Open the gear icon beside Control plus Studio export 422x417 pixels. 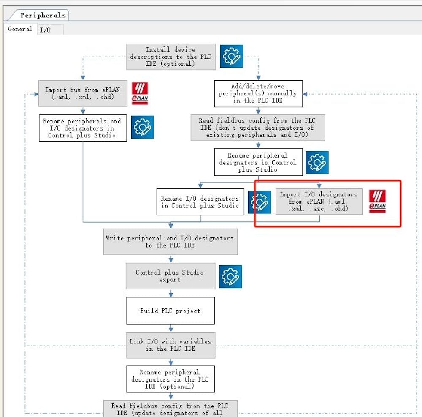coord(230,276)
